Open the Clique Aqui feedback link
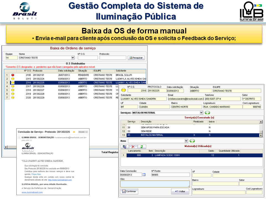Screen dimensions: 266x199 pos(36,174)
